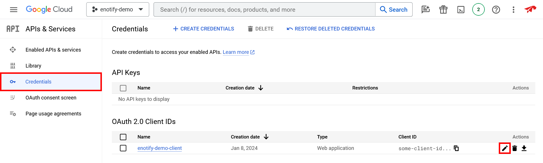Open the enotify-demo project selector dropdown
543x163 pixels.
[x=118, y=10]
